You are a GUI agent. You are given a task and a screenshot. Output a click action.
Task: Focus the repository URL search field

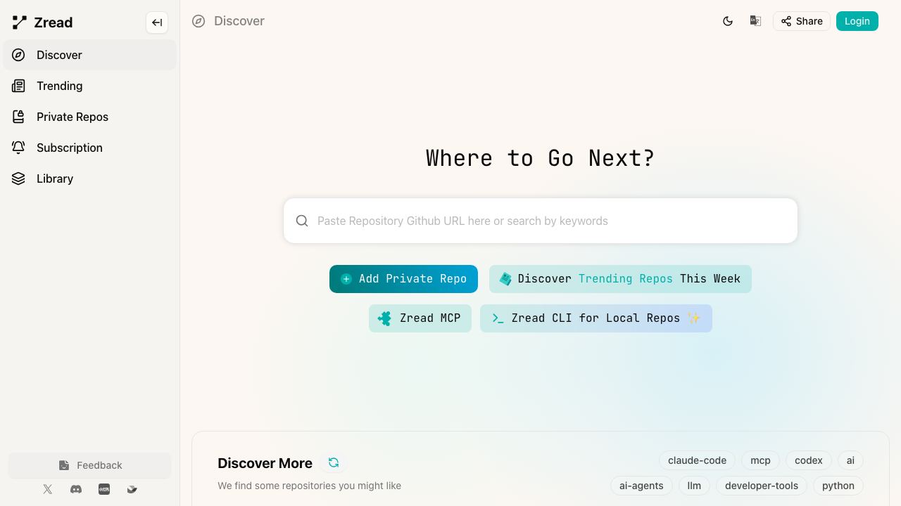click(541, 221)
